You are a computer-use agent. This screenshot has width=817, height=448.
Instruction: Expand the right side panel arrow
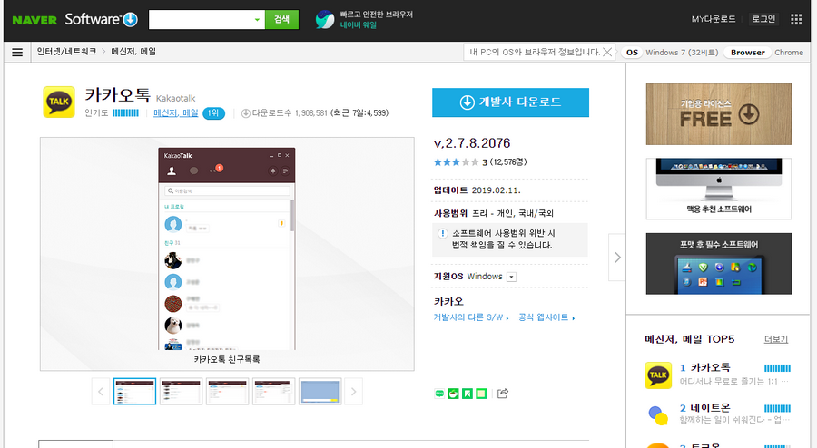click(617, 258)
